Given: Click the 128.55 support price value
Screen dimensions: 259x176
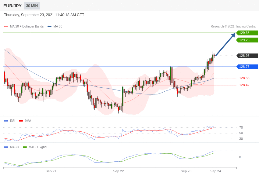Looking at the screenshot, I should 244,78.
